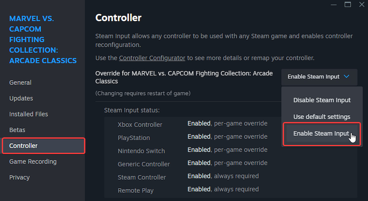The width and height of the screenshot is (368, 201).
Task: Click the Nintendo Switch status row
Action: [141, 151]
